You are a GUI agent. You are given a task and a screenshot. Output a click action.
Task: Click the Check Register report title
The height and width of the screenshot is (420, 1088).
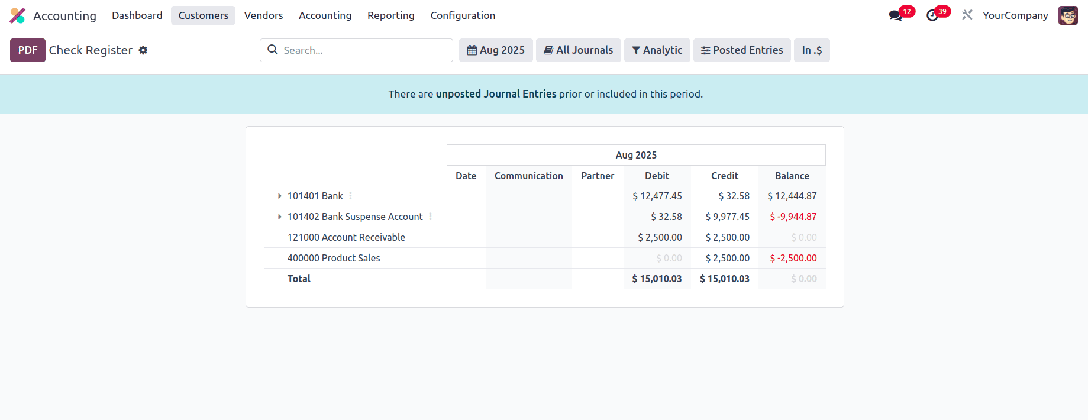coord(91,50)
